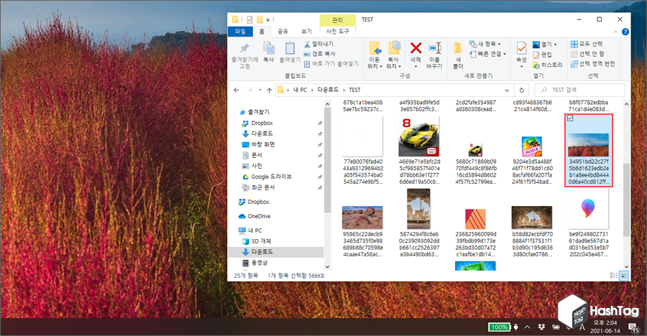
Task: Click the Quick Access properties checkmark icon
Action: pyautogui.click(x=249, y=19)
